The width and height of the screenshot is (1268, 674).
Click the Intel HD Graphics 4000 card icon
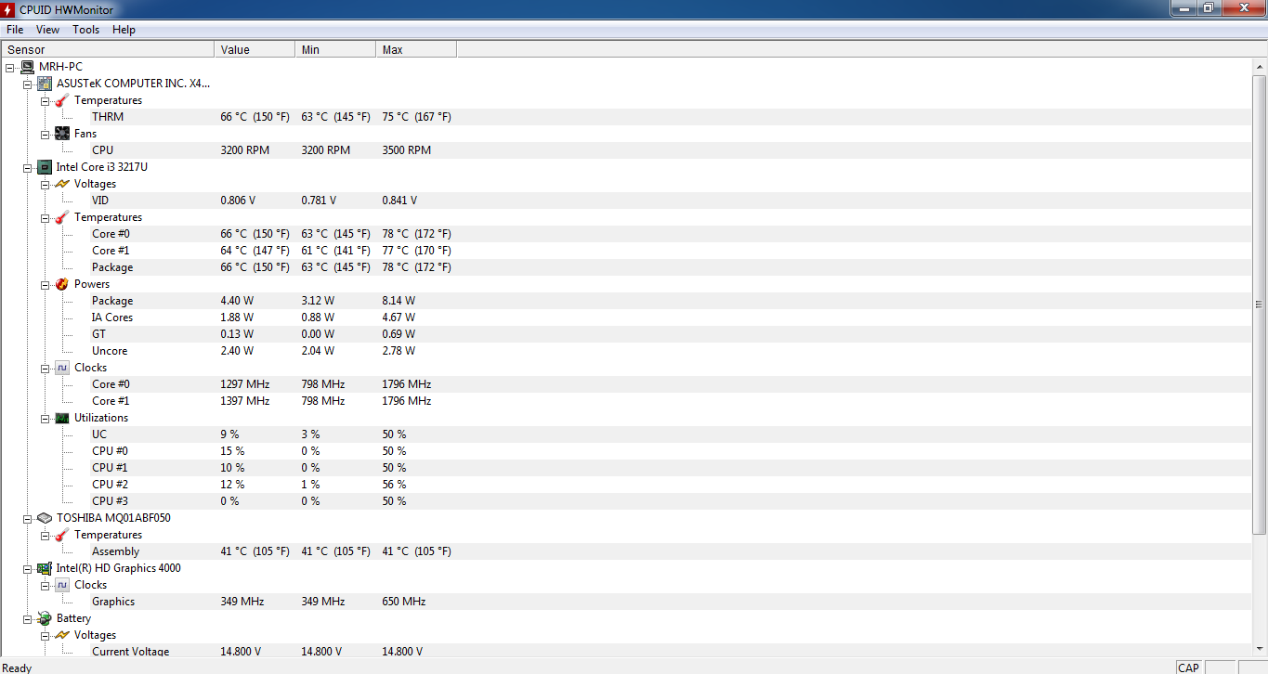[x=45, y=568]
